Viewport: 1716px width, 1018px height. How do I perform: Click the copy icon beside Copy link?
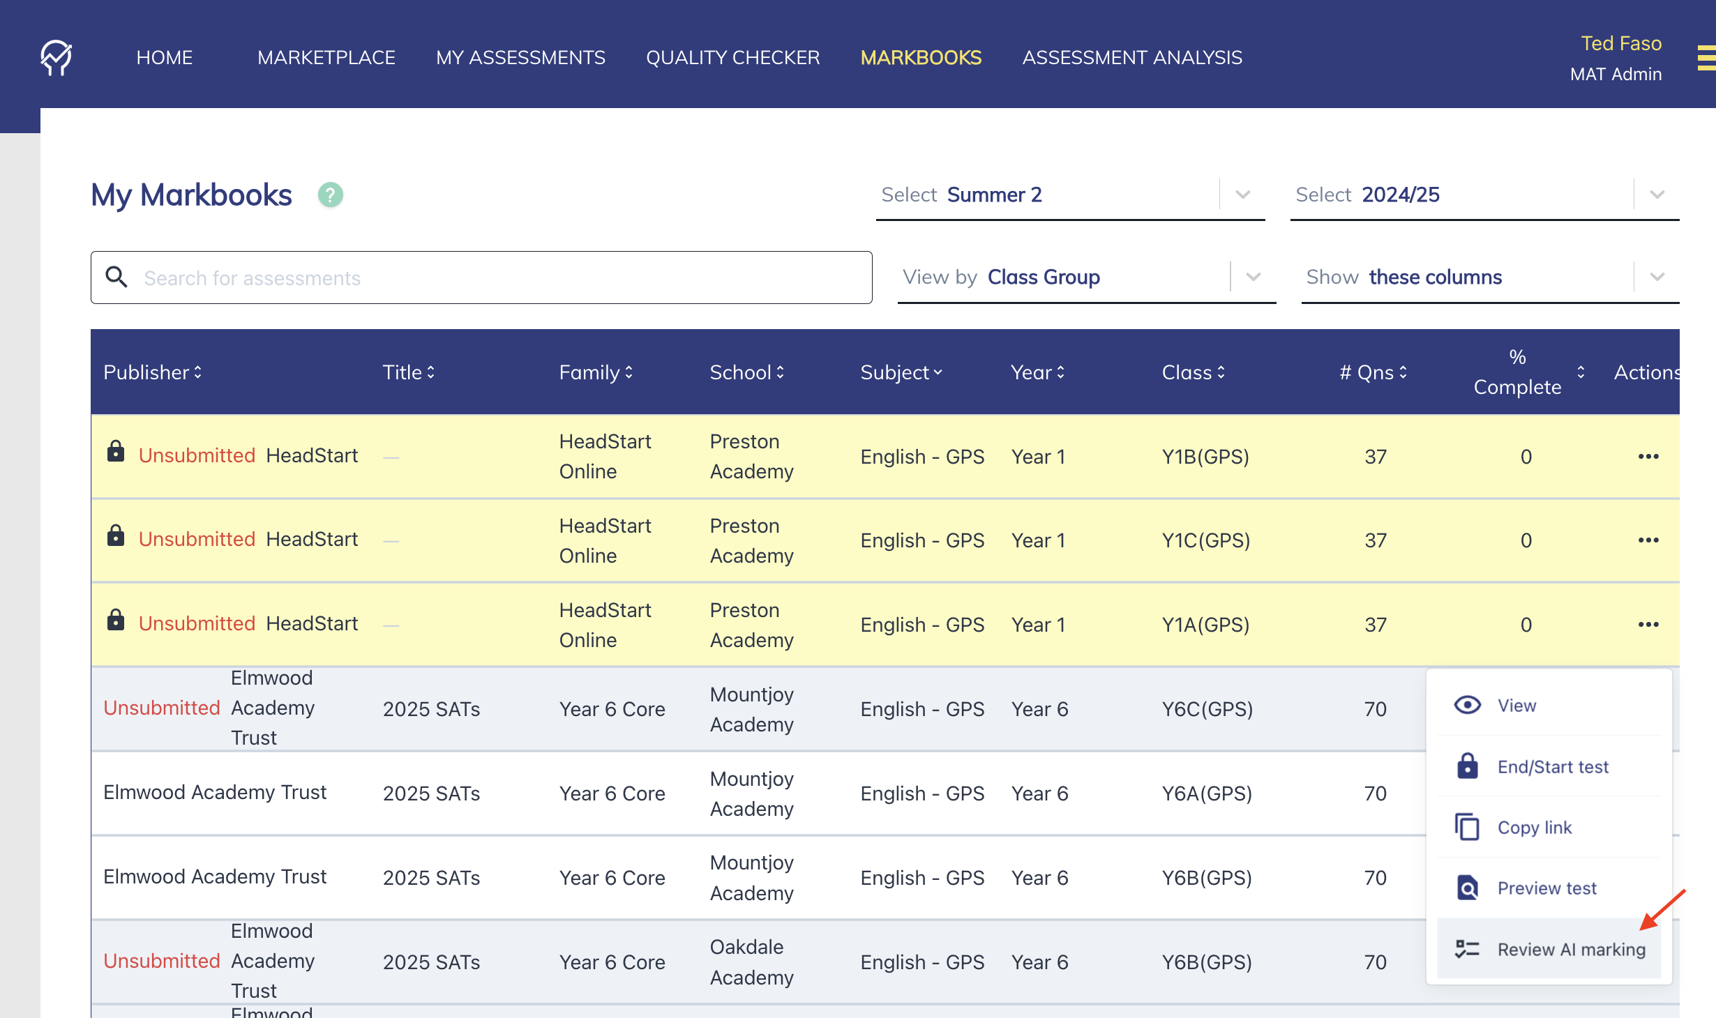(x=1468, y=827)
